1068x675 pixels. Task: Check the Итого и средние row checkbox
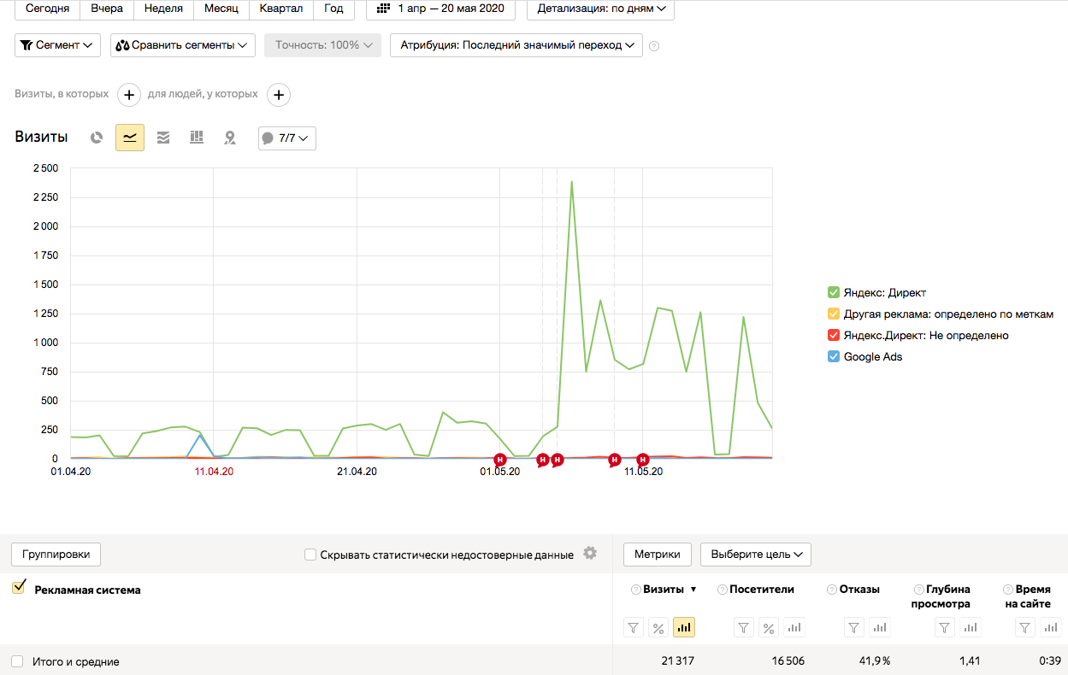click(x=17, y=661)
